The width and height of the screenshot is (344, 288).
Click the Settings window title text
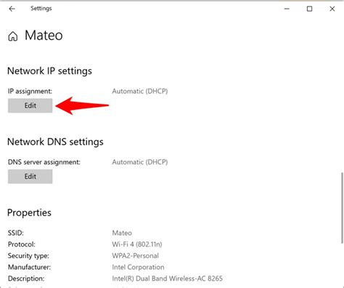(41, 9)
